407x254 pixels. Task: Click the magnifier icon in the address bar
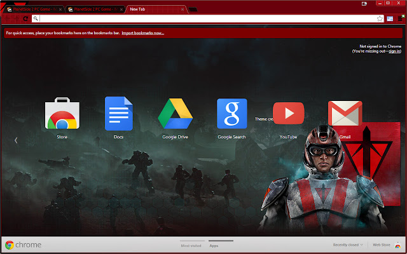(x=36, y=18)
